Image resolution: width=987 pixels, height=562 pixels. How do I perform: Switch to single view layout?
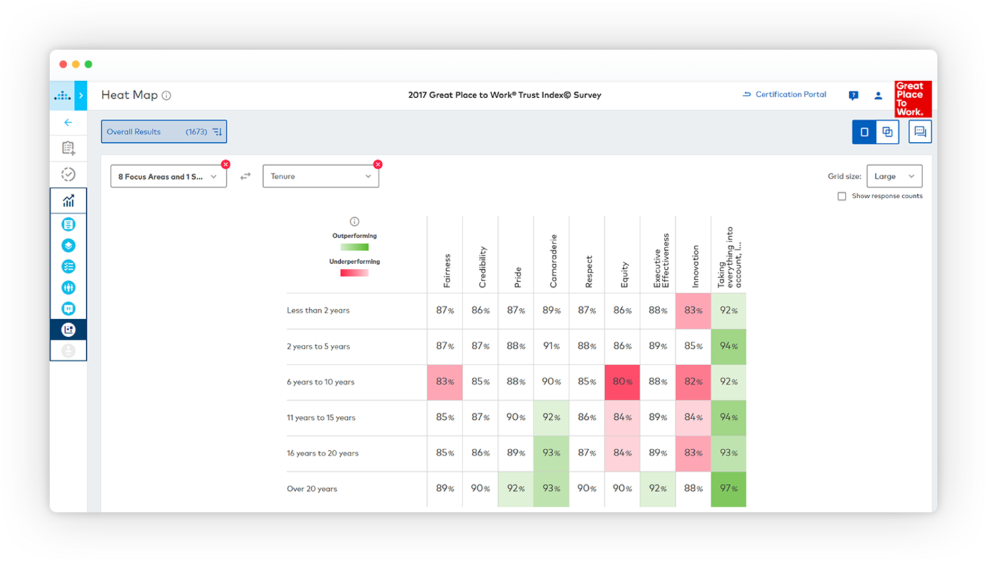tap(864, 132)
